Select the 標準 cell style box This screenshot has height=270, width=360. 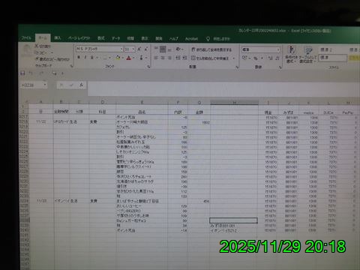pos(332,58)
